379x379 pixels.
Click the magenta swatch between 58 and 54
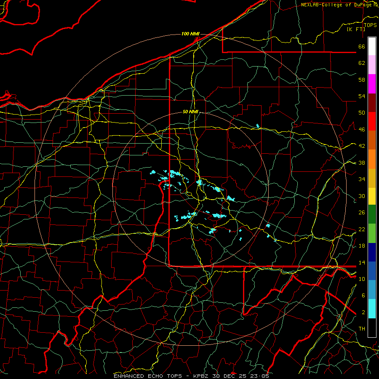point(372,84)
